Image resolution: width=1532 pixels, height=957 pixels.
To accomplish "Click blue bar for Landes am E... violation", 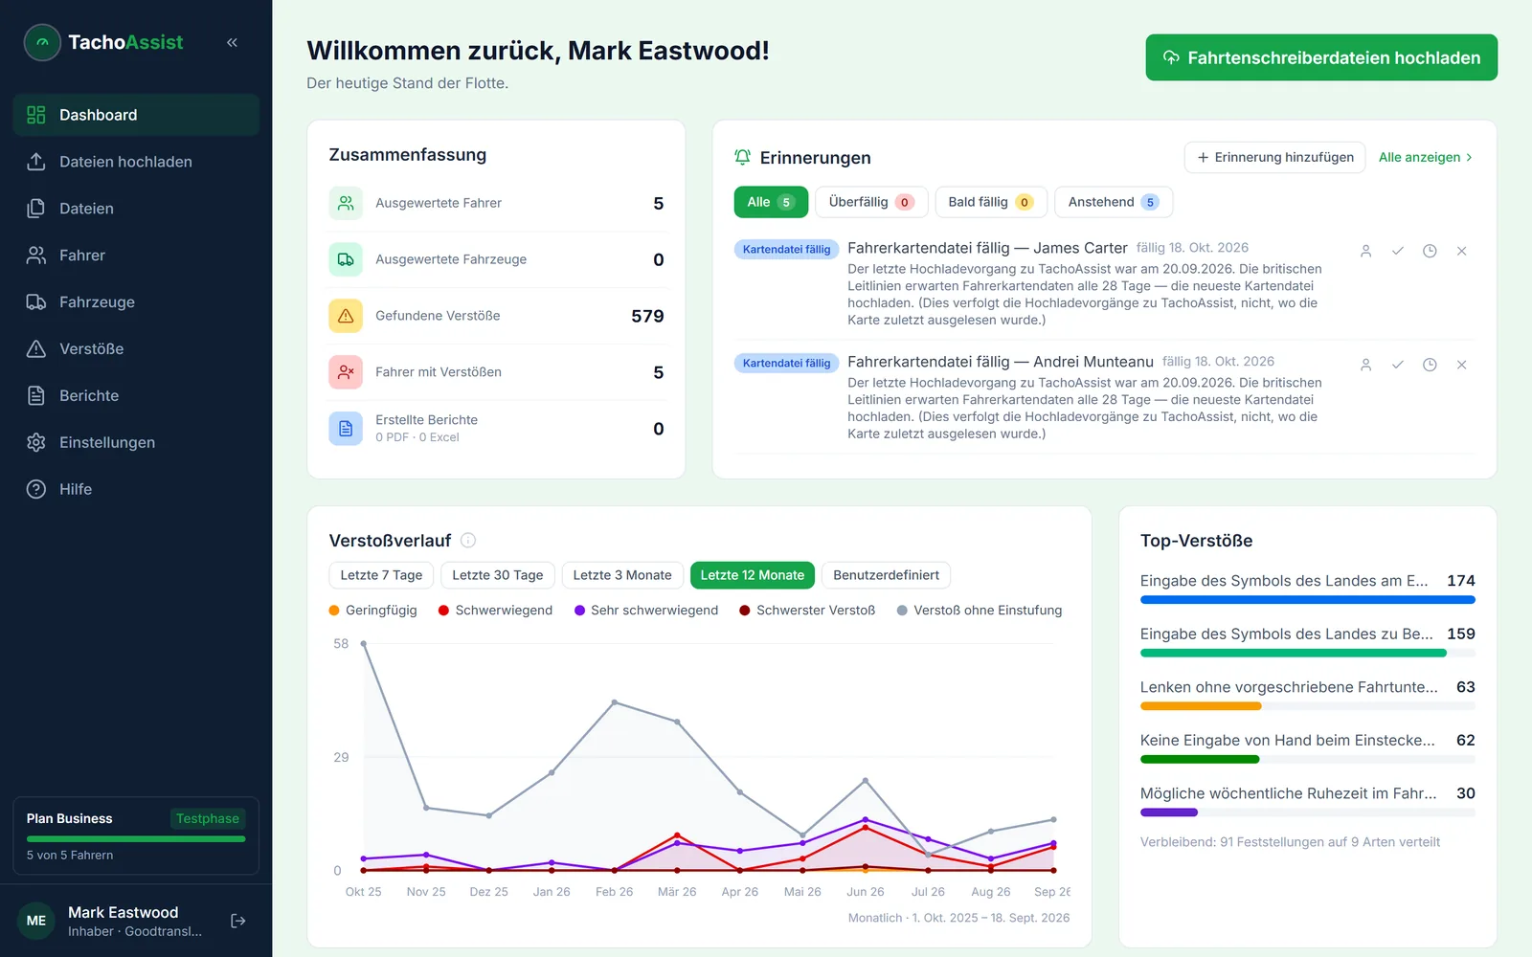I will click(1308, 600).
